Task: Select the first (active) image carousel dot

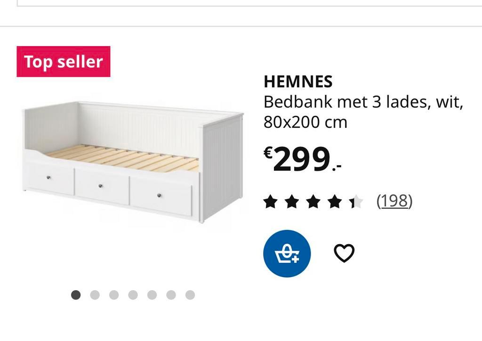Action: click(76, 295)
